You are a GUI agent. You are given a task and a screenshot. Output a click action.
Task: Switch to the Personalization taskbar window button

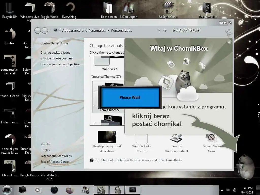(133, 190)
